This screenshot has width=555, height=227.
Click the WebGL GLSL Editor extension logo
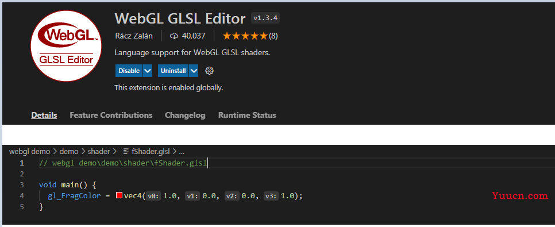tap(66, 45)
